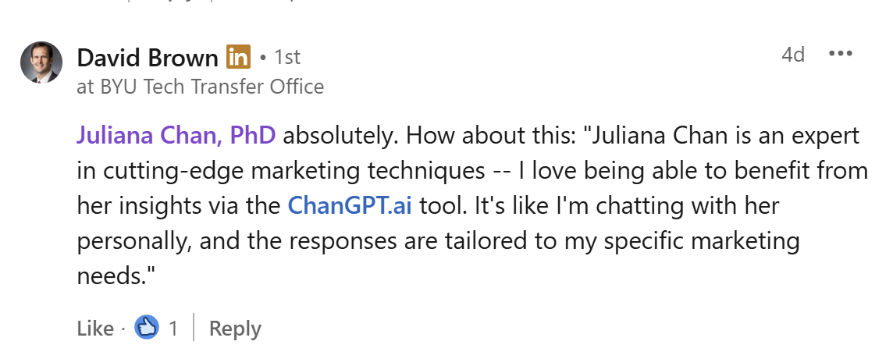Click the word "personally" in the comment
The width and height of the screenshot is (893, 359).
tap(134, 240)
